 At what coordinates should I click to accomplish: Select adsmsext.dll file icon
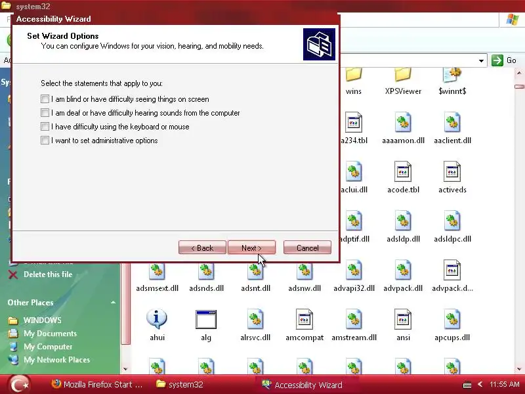coord(157,271)
